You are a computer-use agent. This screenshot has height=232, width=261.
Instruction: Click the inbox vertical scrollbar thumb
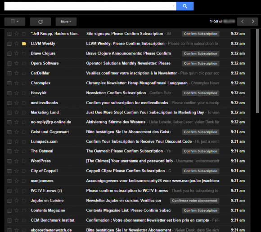tap(257, 71)
